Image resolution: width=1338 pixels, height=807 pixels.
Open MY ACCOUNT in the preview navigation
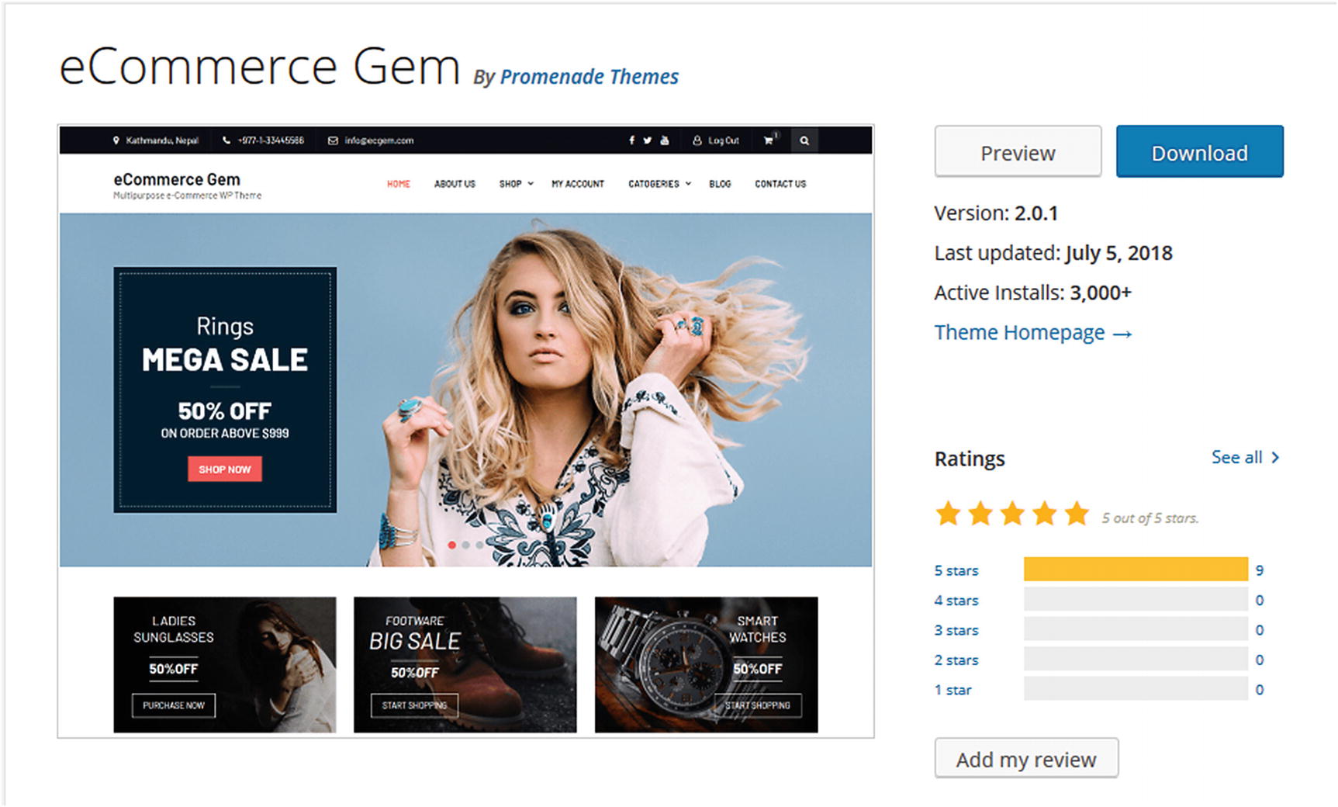pos(578,184)
